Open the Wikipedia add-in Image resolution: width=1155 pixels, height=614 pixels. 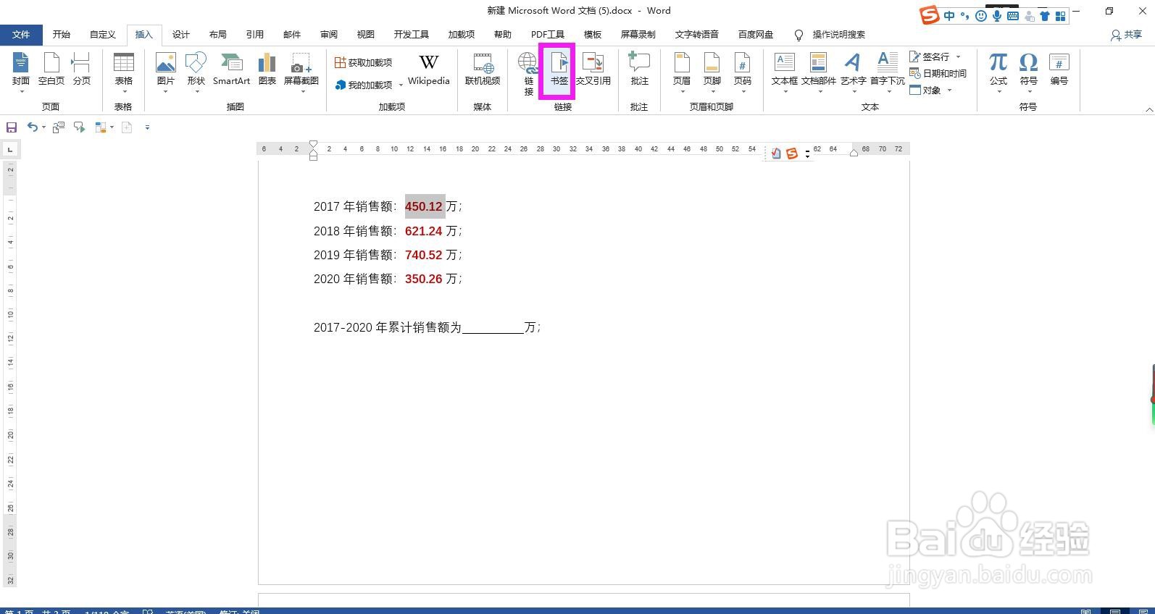pyautogui.click(x=429, y=70)
